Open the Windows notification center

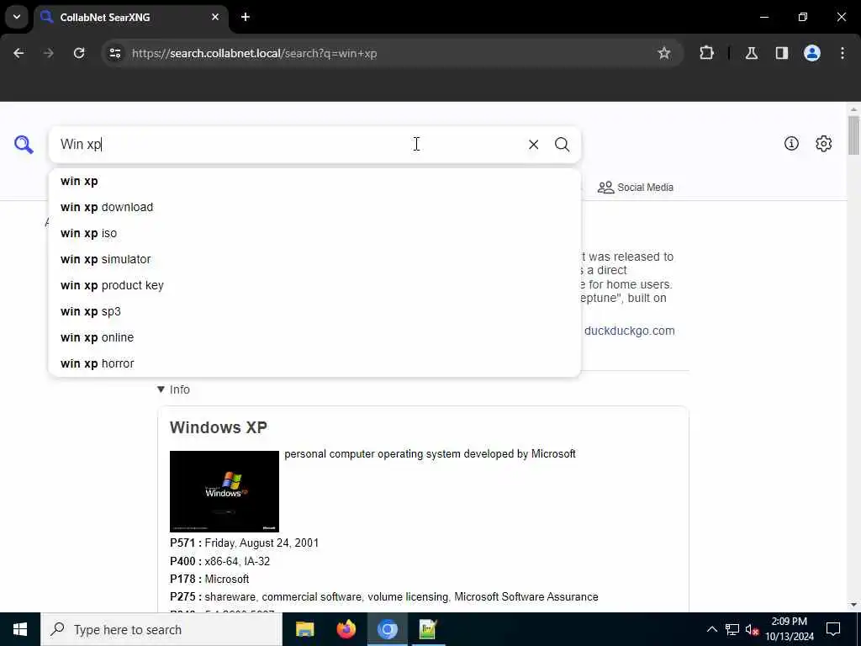tap(833, 629)
